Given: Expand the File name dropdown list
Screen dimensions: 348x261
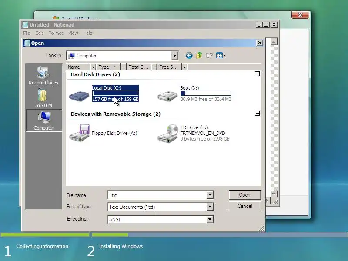Looking at the screenshot, I should coord(210,195).
